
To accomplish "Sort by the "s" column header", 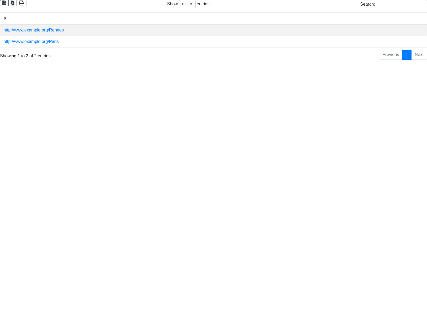I will (x=5, y=18).
